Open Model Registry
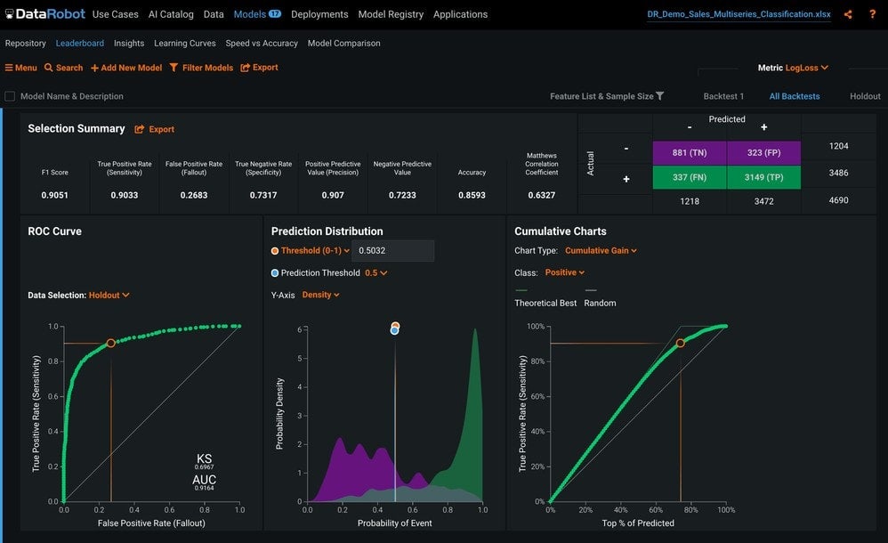 pyautogui.click(x=391, y=14)
